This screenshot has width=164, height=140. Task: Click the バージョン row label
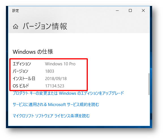pos(20,71)
